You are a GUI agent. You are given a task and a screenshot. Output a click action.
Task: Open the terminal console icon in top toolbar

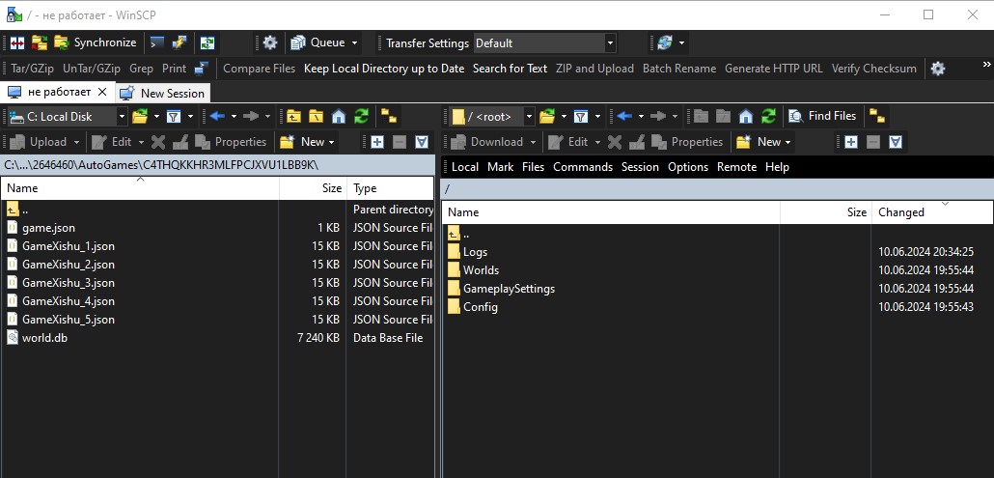[155, 42]
